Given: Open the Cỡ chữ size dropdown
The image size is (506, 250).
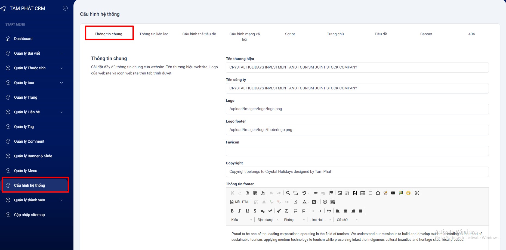Looking at the screenshot, I should 347,220.
